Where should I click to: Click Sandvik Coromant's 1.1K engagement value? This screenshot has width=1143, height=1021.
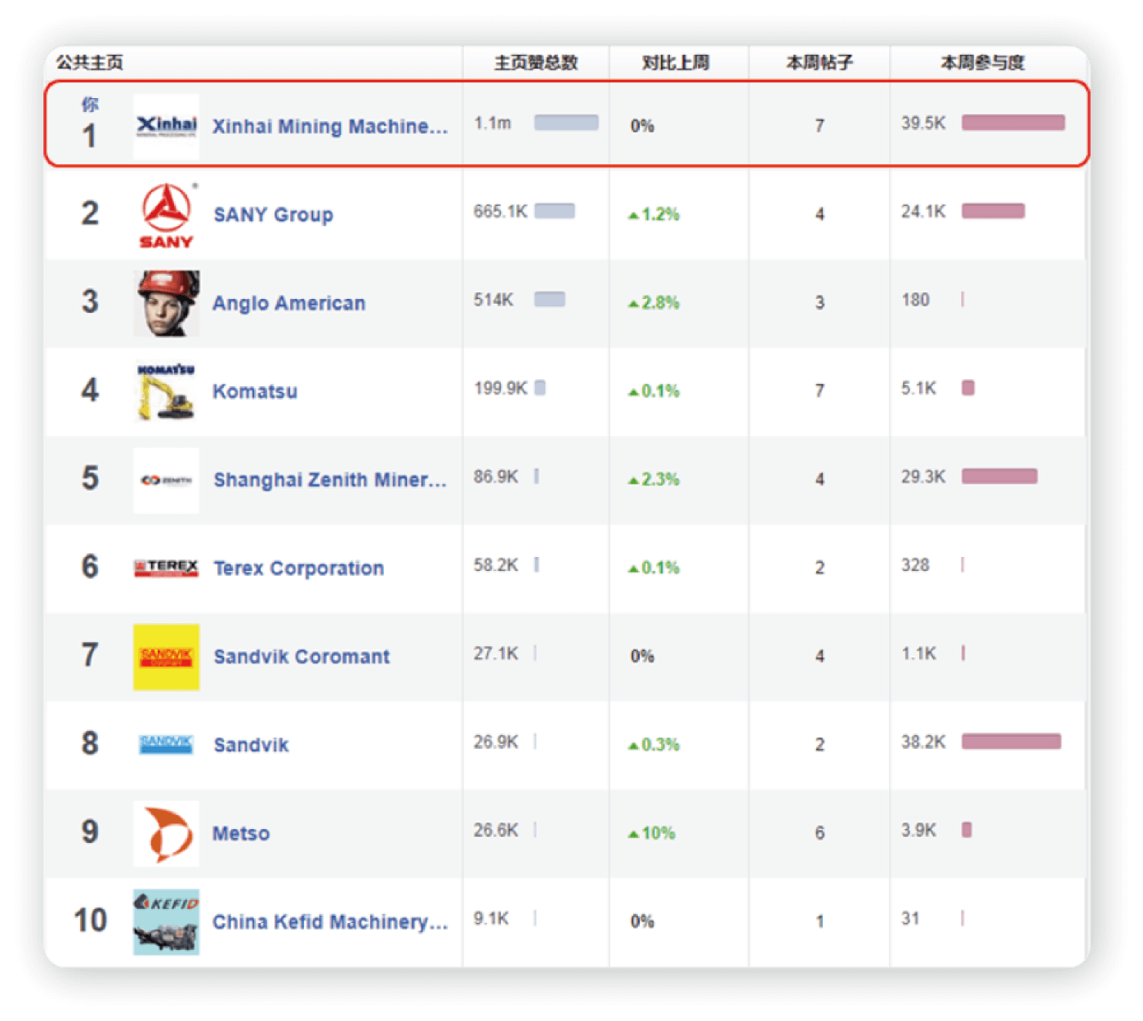pos(919,653)
